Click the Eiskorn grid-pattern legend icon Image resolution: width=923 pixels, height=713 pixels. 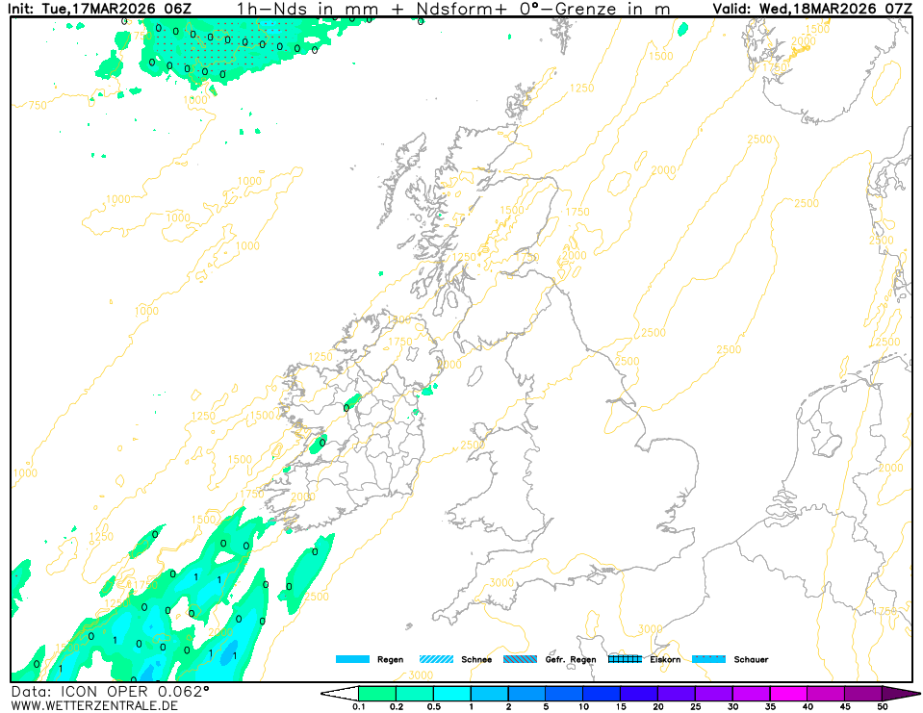[x=626, y=659]
